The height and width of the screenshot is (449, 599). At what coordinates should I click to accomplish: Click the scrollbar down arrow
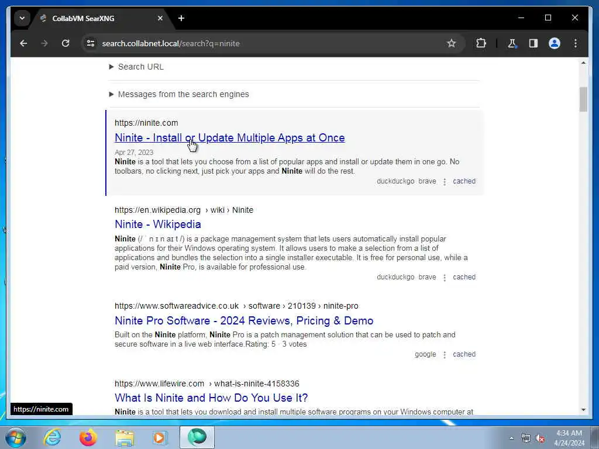click(x=583, y=410)
